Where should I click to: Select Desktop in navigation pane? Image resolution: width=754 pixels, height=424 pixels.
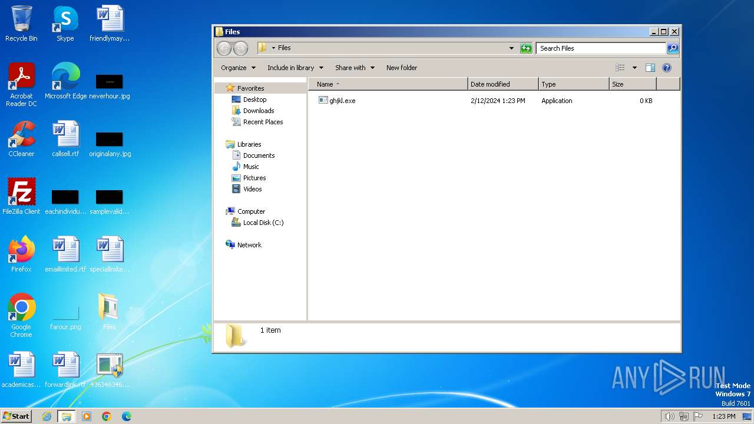(x=254, y=100)
